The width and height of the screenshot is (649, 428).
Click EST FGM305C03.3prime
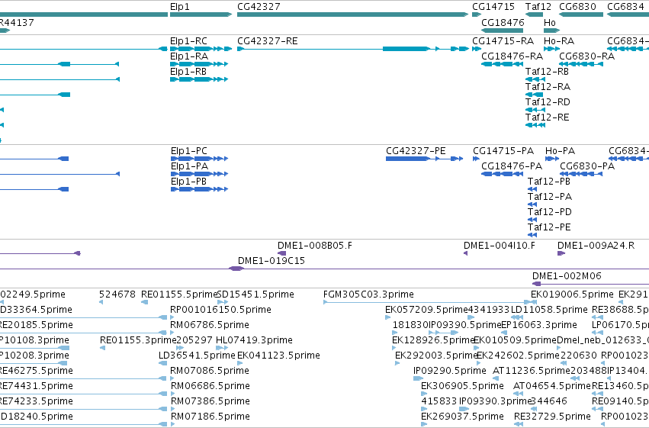coord(430,302)
